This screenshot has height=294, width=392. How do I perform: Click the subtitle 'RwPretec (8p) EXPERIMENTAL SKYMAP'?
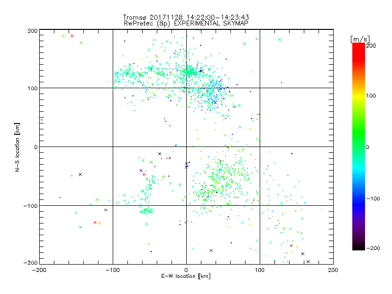tap(186, 24)
